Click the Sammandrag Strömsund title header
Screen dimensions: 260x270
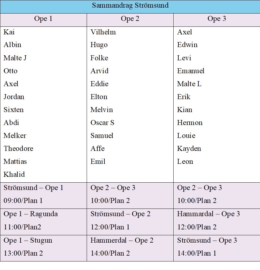pos(130,6)
